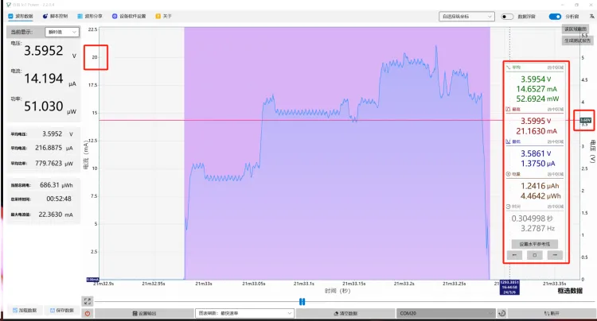
Task: Switch to the 脚本控制 script control tab
Action: click(x=55, y=17)
